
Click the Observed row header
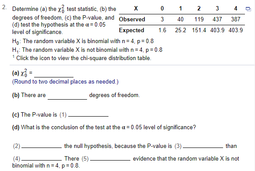(x=132, y=19)
